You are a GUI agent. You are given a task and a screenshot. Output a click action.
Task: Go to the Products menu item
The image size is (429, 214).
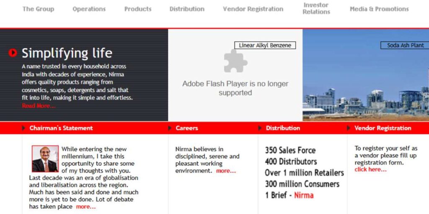[138, 9]
